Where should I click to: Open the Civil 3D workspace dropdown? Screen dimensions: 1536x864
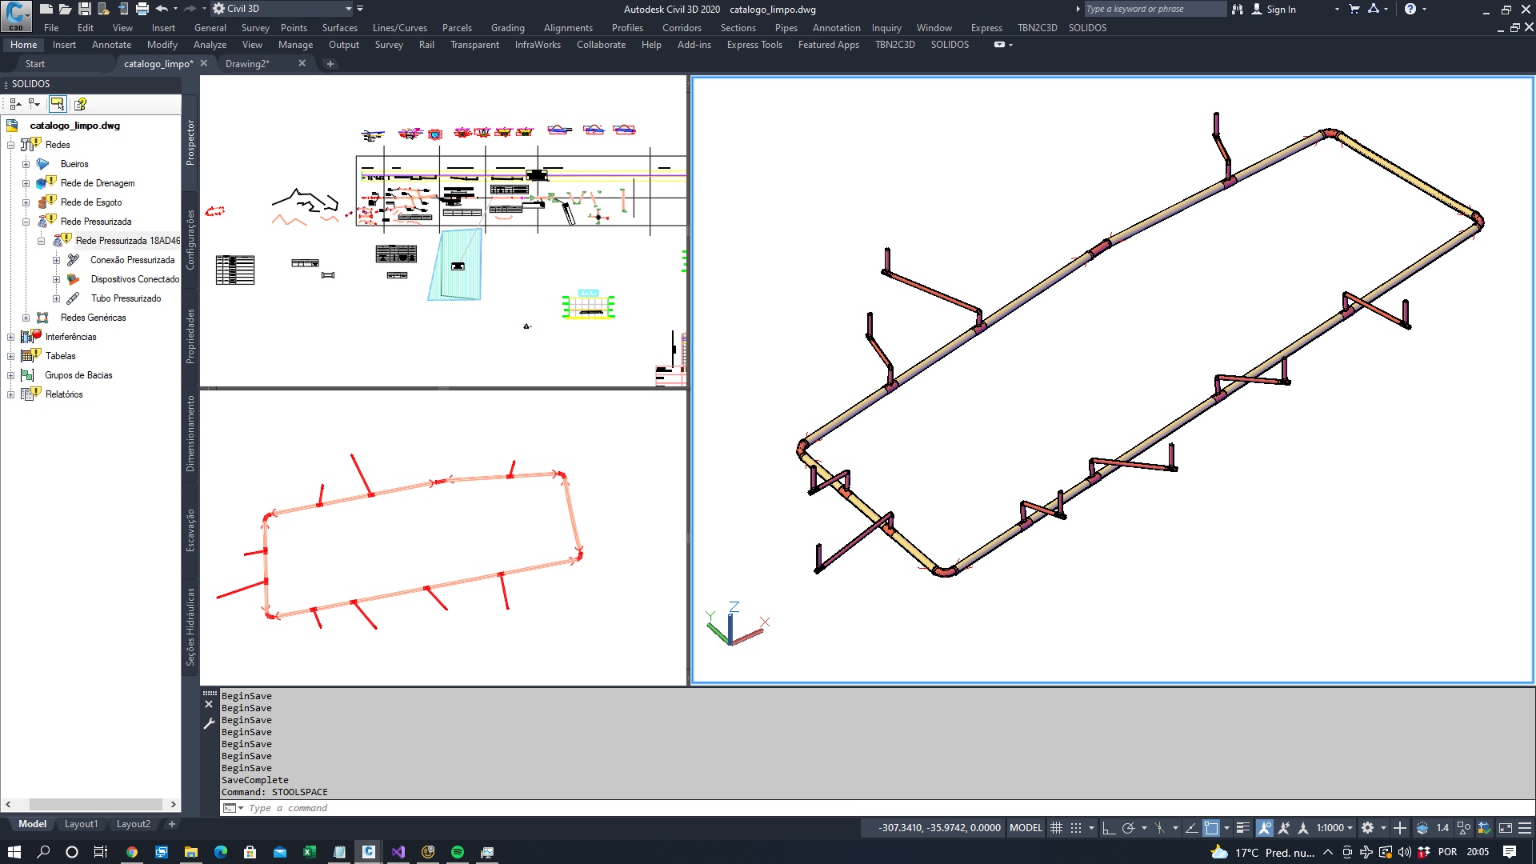[348, 9]
